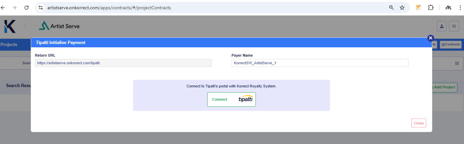This screenshot has height=144, width=464.
Task: Bookmark this page with star icon
Action: click(402, 8)
